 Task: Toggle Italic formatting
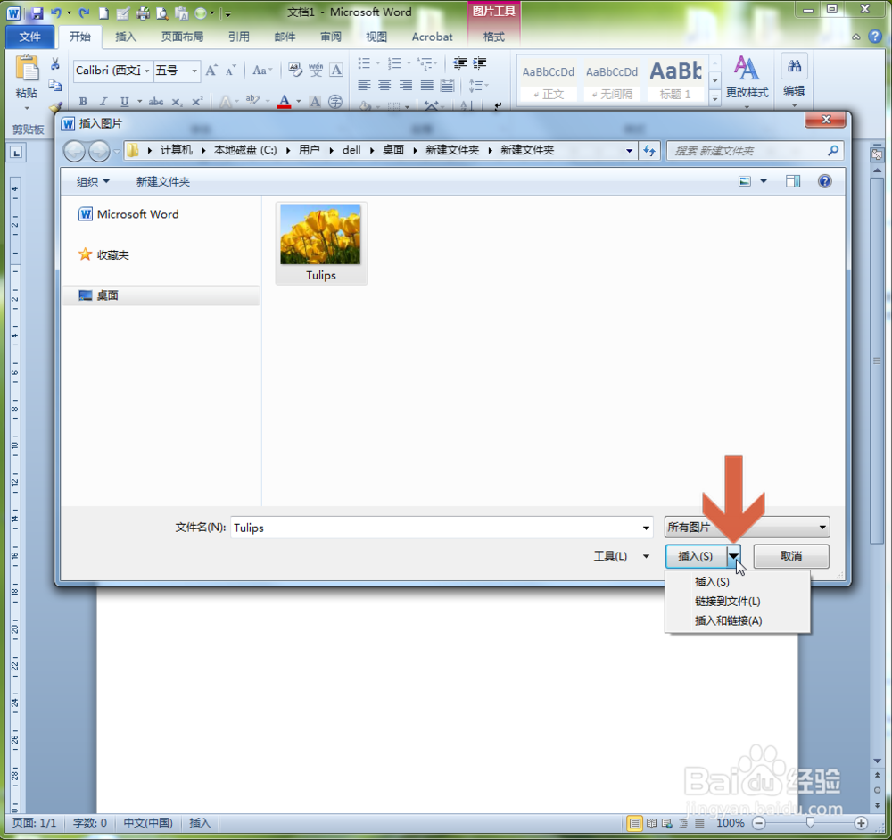[x=103, y=102]
